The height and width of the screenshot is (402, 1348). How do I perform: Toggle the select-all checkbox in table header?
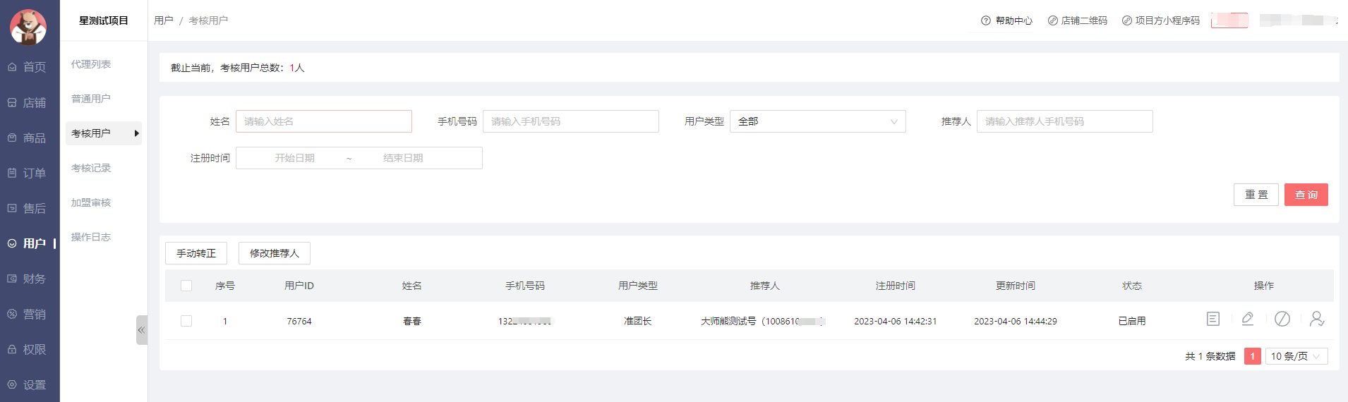(186, 286)
